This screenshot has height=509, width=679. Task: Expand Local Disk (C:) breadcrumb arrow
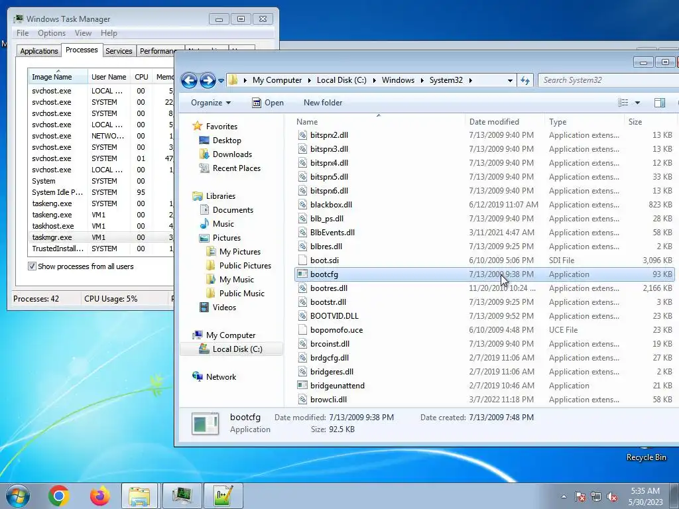(x=374, y=80)
